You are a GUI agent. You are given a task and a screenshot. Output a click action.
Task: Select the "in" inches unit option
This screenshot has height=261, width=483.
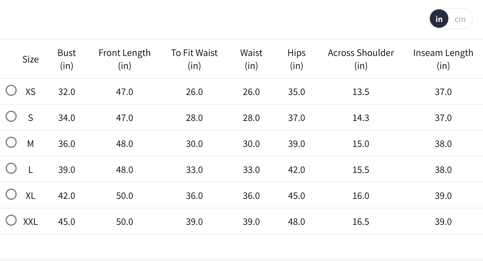tap(439, 19)
